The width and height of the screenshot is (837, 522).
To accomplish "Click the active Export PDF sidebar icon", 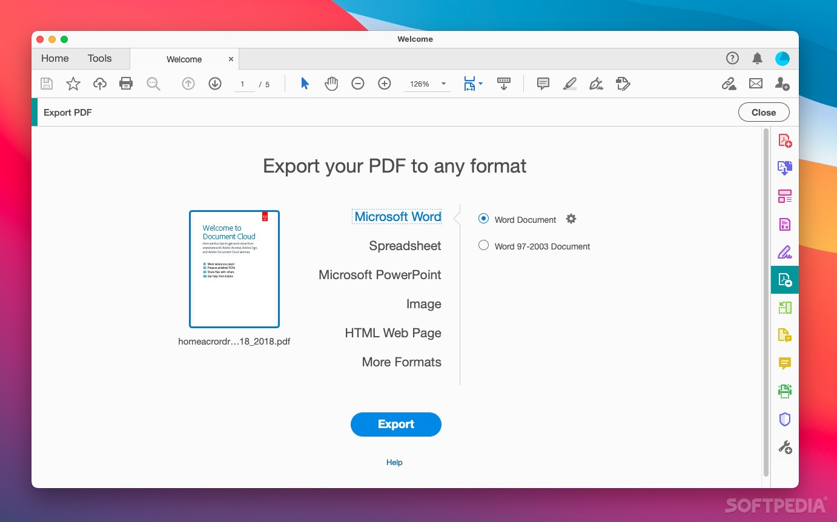I will (785, 280).
